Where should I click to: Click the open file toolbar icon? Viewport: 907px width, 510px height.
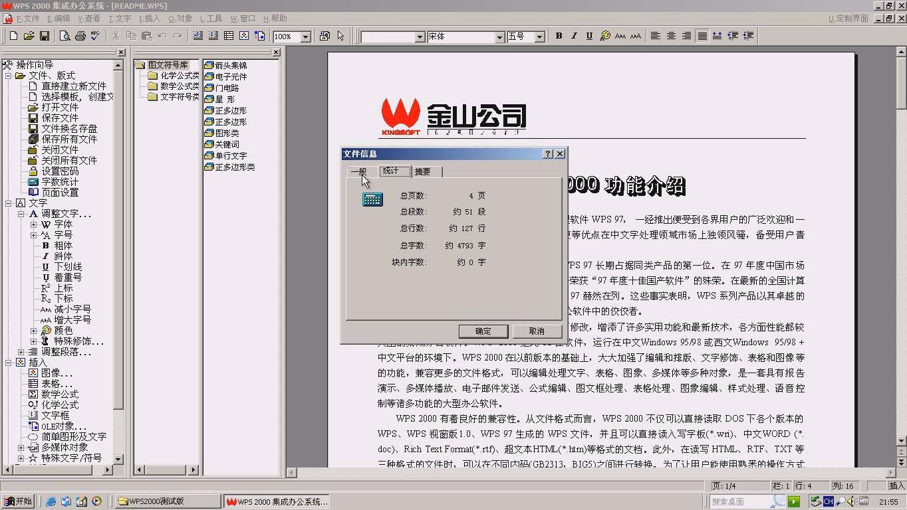click(x=29, y=36)
